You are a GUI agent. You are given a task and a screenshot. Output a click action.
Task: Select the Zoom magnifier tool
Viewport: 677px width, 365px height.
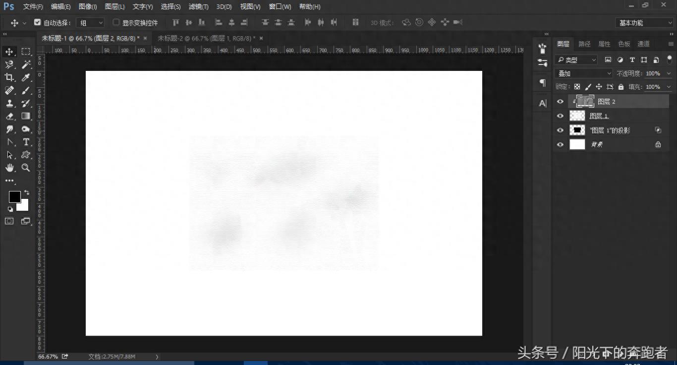26,168
